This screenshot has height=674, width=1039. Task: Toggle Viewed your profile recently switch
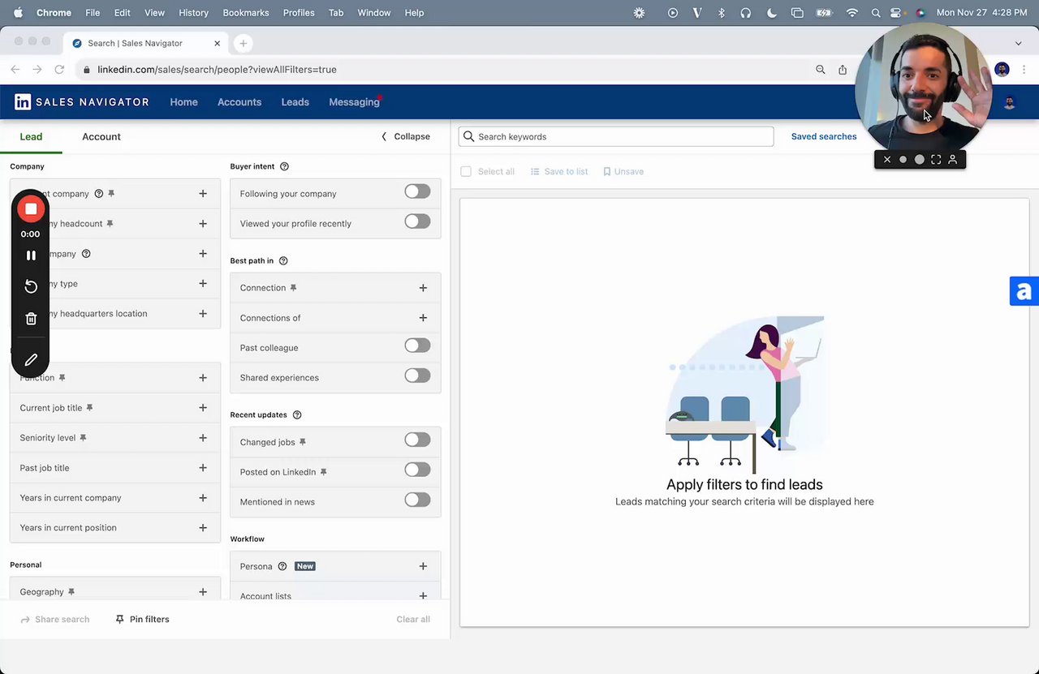[417, 221]
